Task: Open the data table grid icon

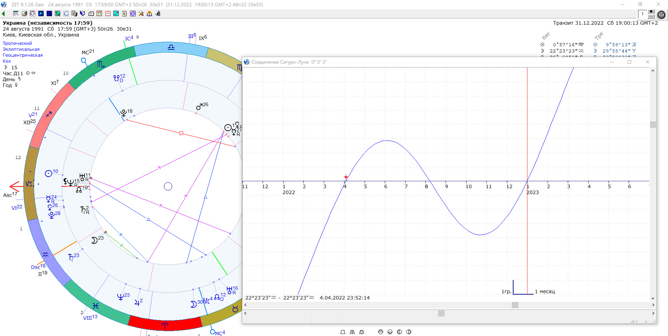Action: coord(16,14)
